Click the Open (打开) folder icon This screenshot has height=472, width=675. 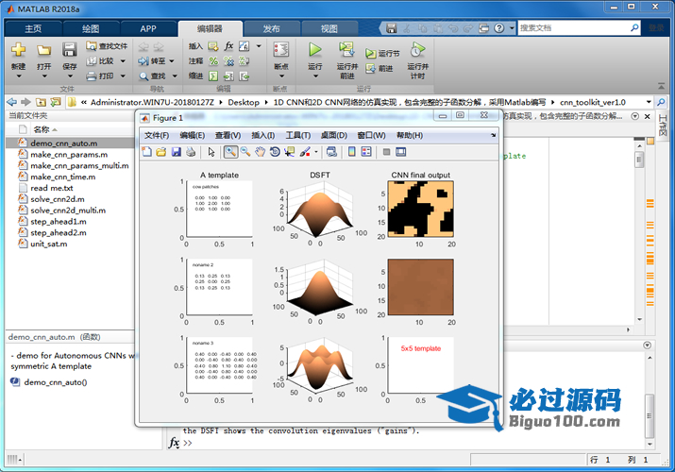(43, 50)
